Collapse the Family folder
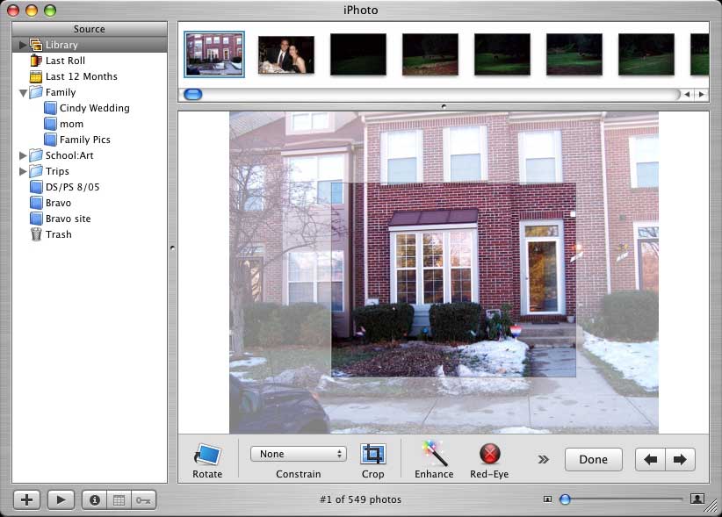Screen dimensions: 722x517 [x=23, y=92]
